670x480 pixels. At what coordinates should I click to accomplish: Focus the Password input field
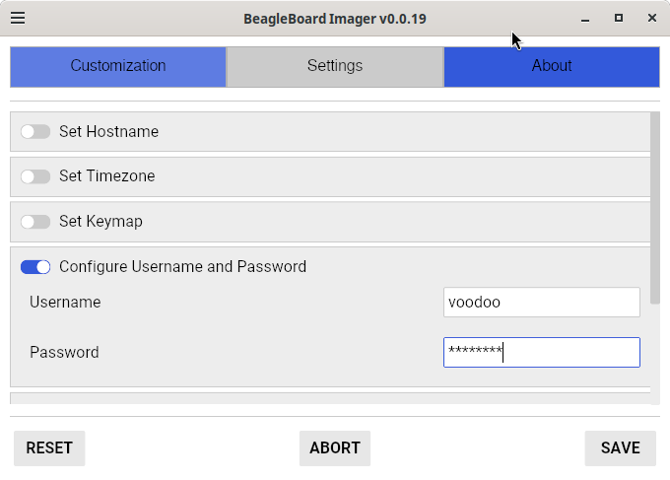click(542, 352)
